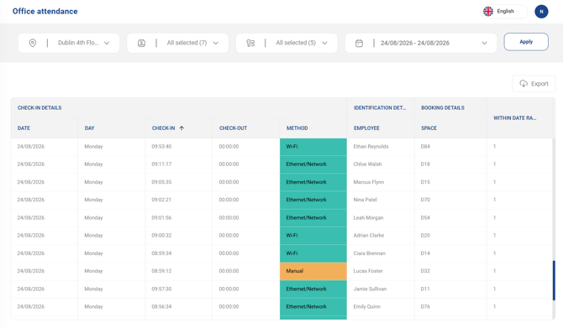Select employee Chloe Walsh
563x328 pixels.
coord(367,164)
